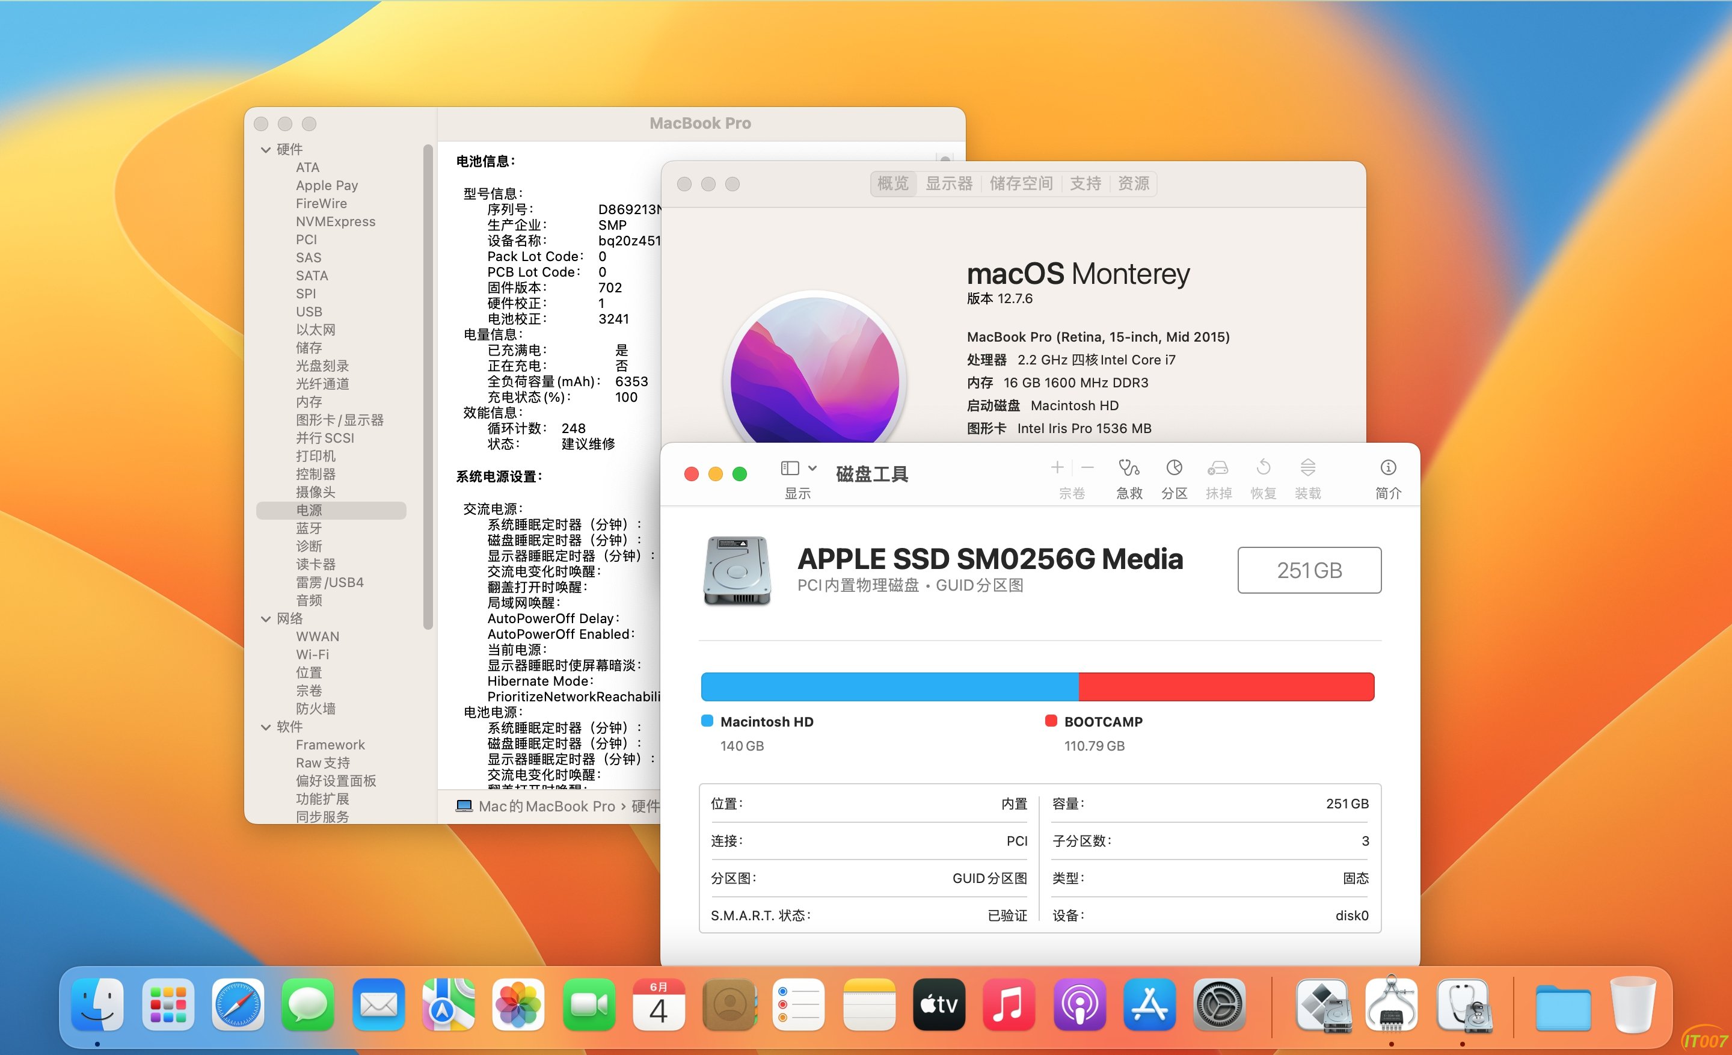Screen dimensions: 1732x1055
Task: Select 蓝牙 (Bluetooth) in the sidebar
Action: [x=309, y=528]
